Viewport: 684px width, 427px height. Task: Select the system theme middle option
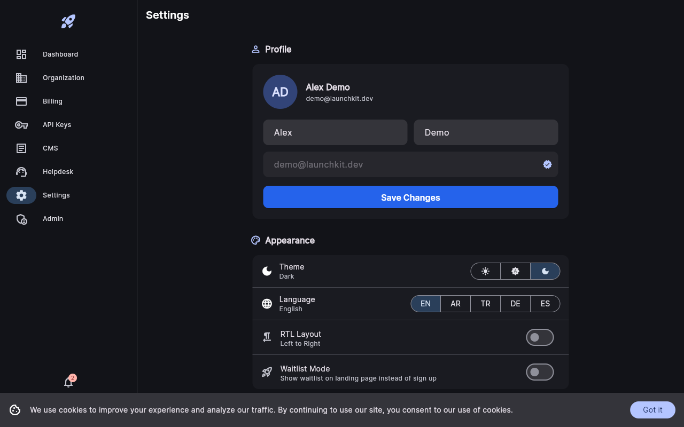pyautogui.click(x=515, y=271)
